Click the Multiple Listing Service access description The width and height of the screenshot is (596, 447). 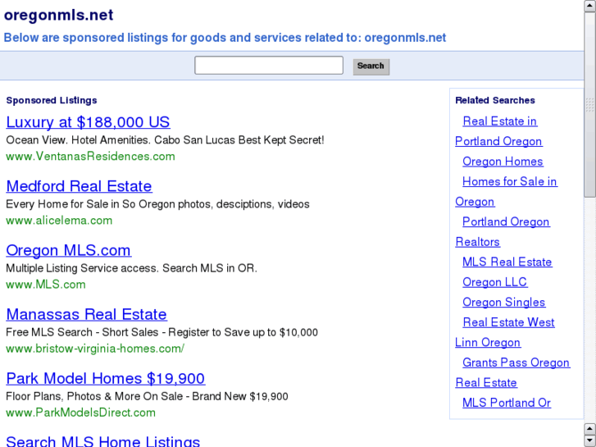131,268
